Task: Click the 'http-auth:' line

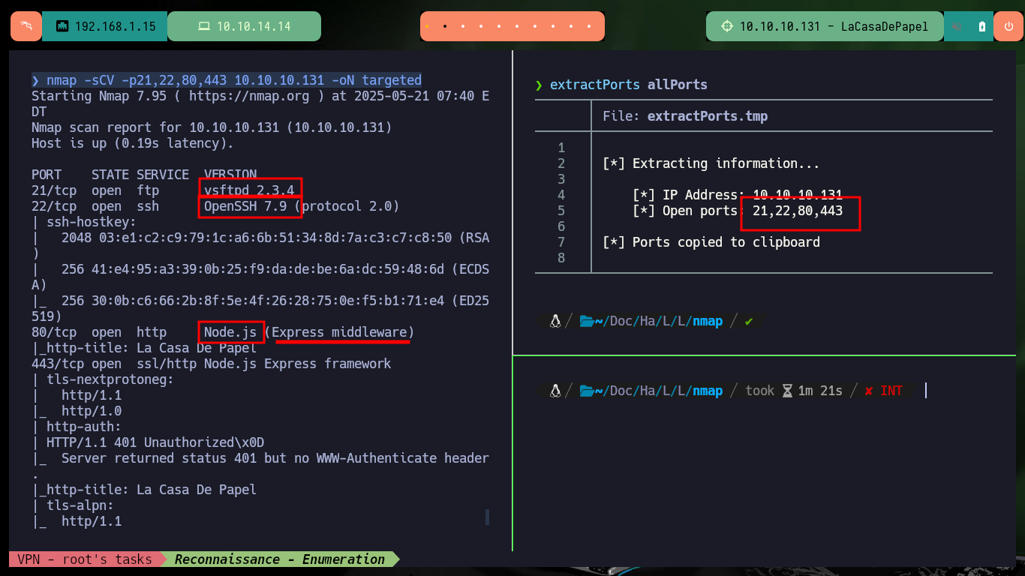Action: tap(77, 427)
